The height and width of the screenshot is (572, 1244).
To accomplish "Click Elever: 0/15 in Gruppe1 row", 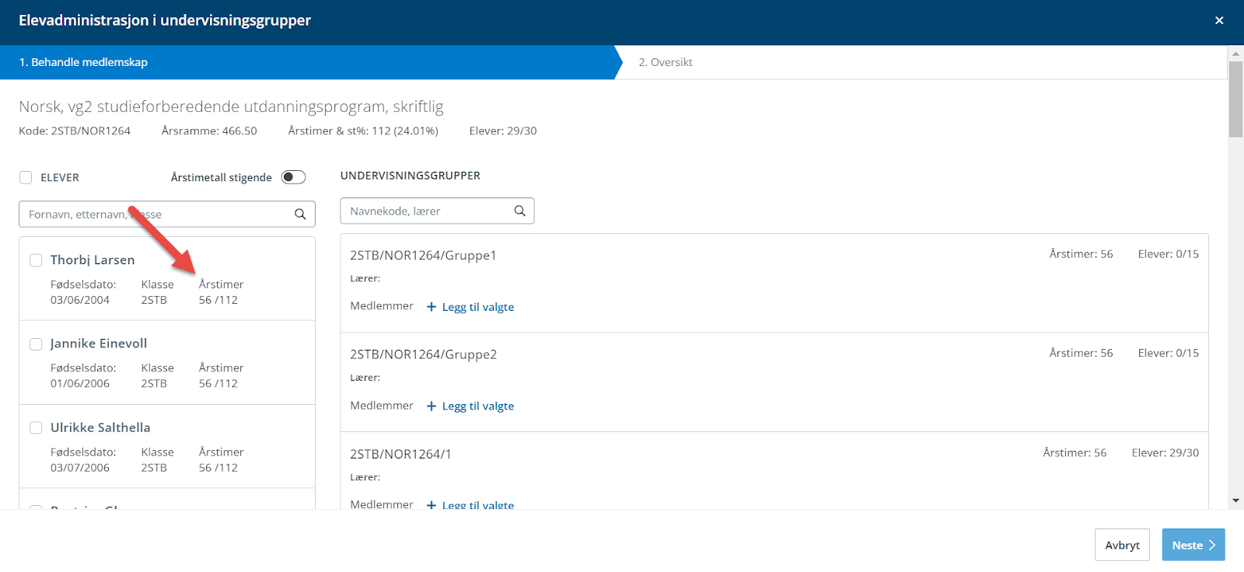I will [x=1168, y=254].
